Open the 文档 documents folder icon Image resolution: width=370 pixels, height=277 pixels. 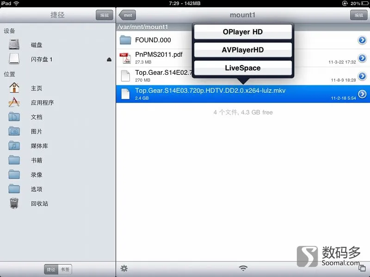click(14, 117)
